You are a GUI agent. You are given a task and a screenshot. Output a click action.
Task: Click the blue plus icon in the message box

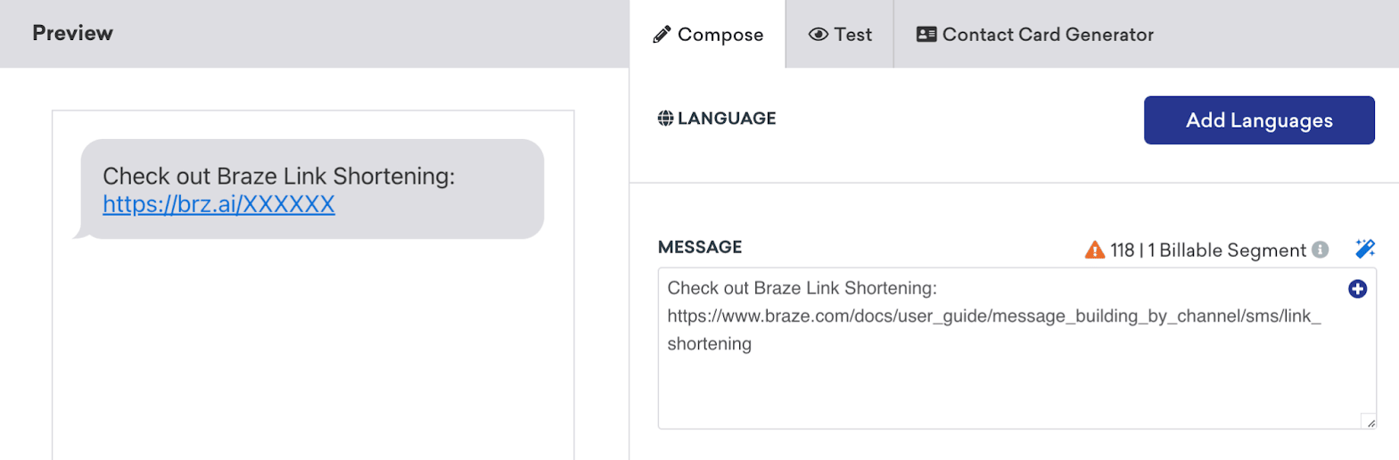click(1357, 289)
